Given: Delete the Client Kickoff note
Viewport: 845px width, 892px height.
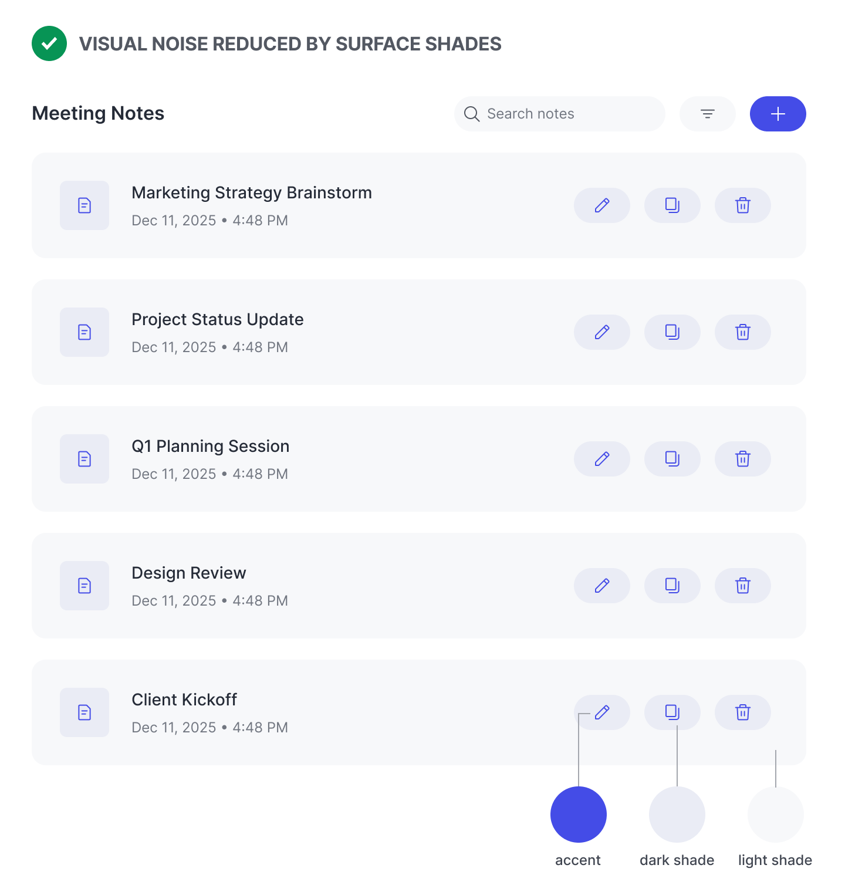Looking at the screenshot, I should [x=742, y=712].
